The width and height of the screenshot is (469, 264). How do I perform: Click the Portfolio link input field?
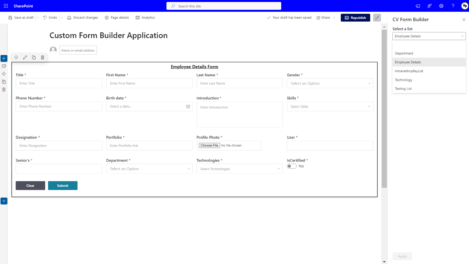click(149, 146)
